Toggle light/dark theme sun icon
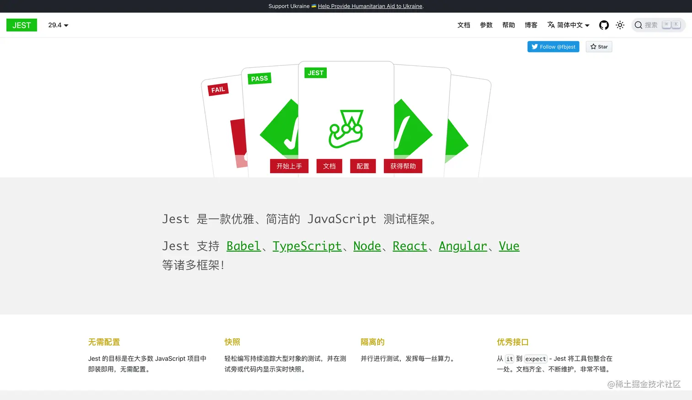This screenshot has height=400, width=692. pyautogui.click(x=620, y=25)
